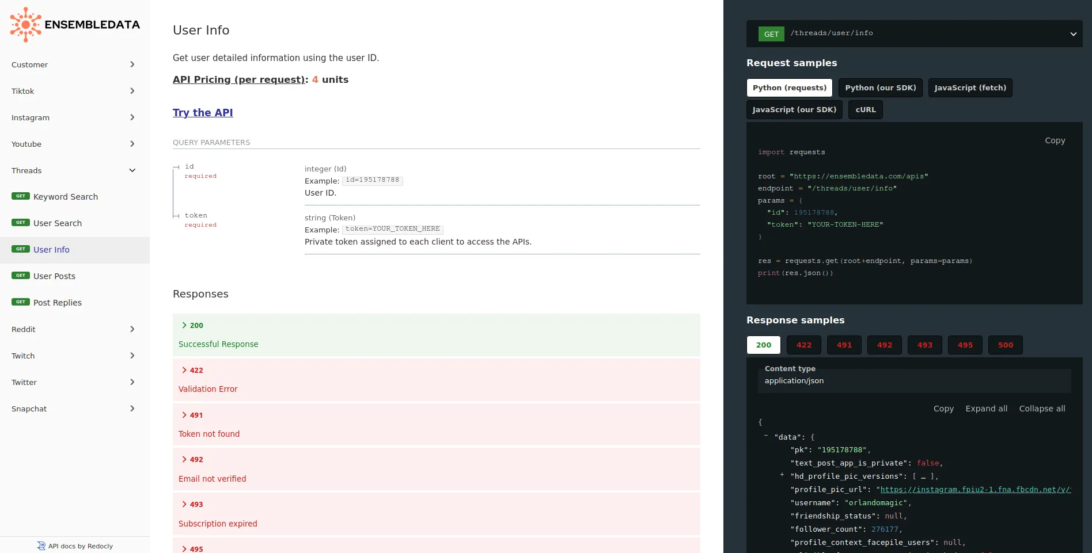Open the API Pricing (per request) link
Screen dimensions: 1092x553
(x=239, y=79)
